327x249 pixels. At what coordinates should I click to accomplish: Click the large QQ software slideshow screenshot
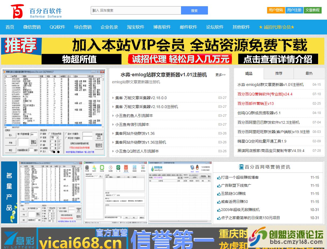(x=54, y=113)
